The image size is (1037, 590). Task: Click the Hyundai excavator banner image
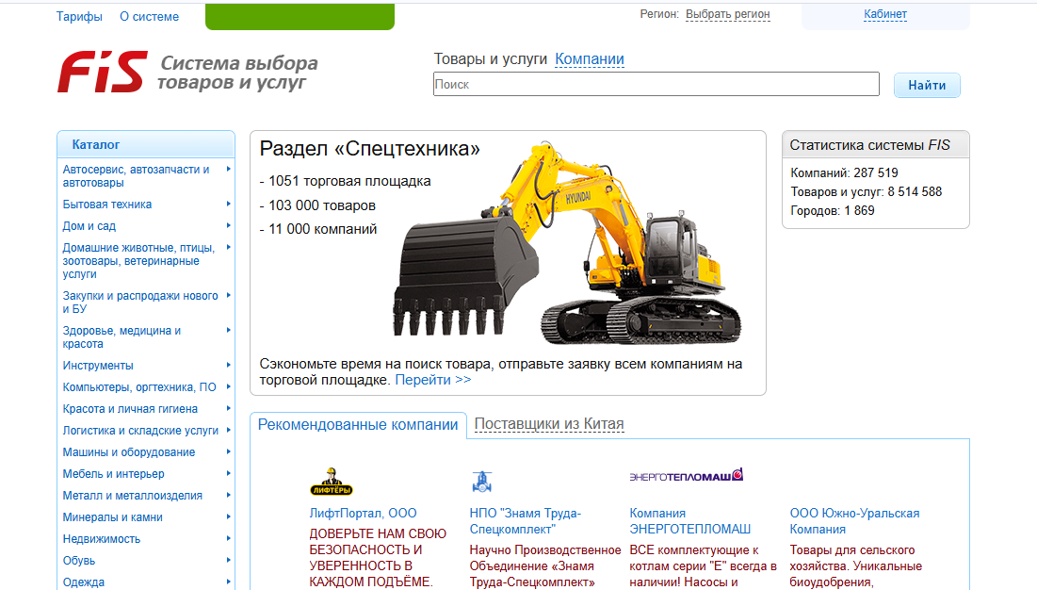coord(567,243)
